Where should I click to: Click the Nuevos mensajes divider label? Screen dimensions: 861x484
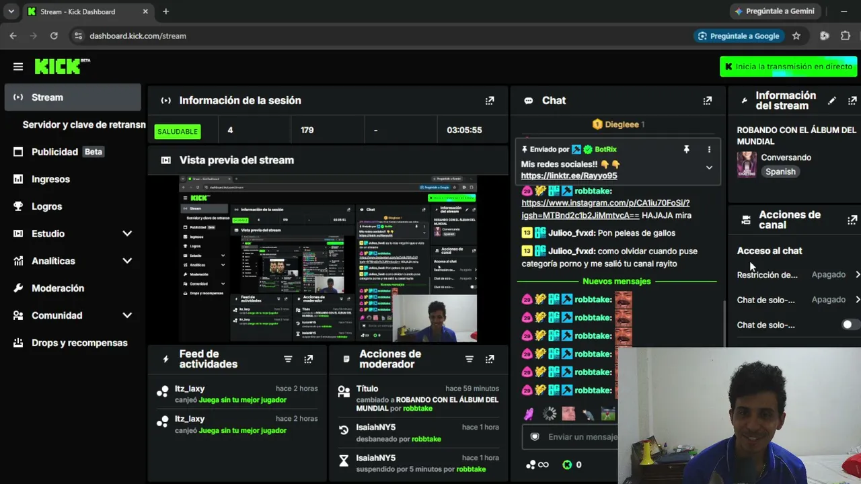point(617,282)
